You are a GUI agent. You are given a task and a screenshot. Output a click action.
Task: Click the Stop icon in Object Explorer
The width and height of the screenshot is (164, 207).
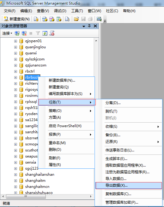(x=31, y=33)
